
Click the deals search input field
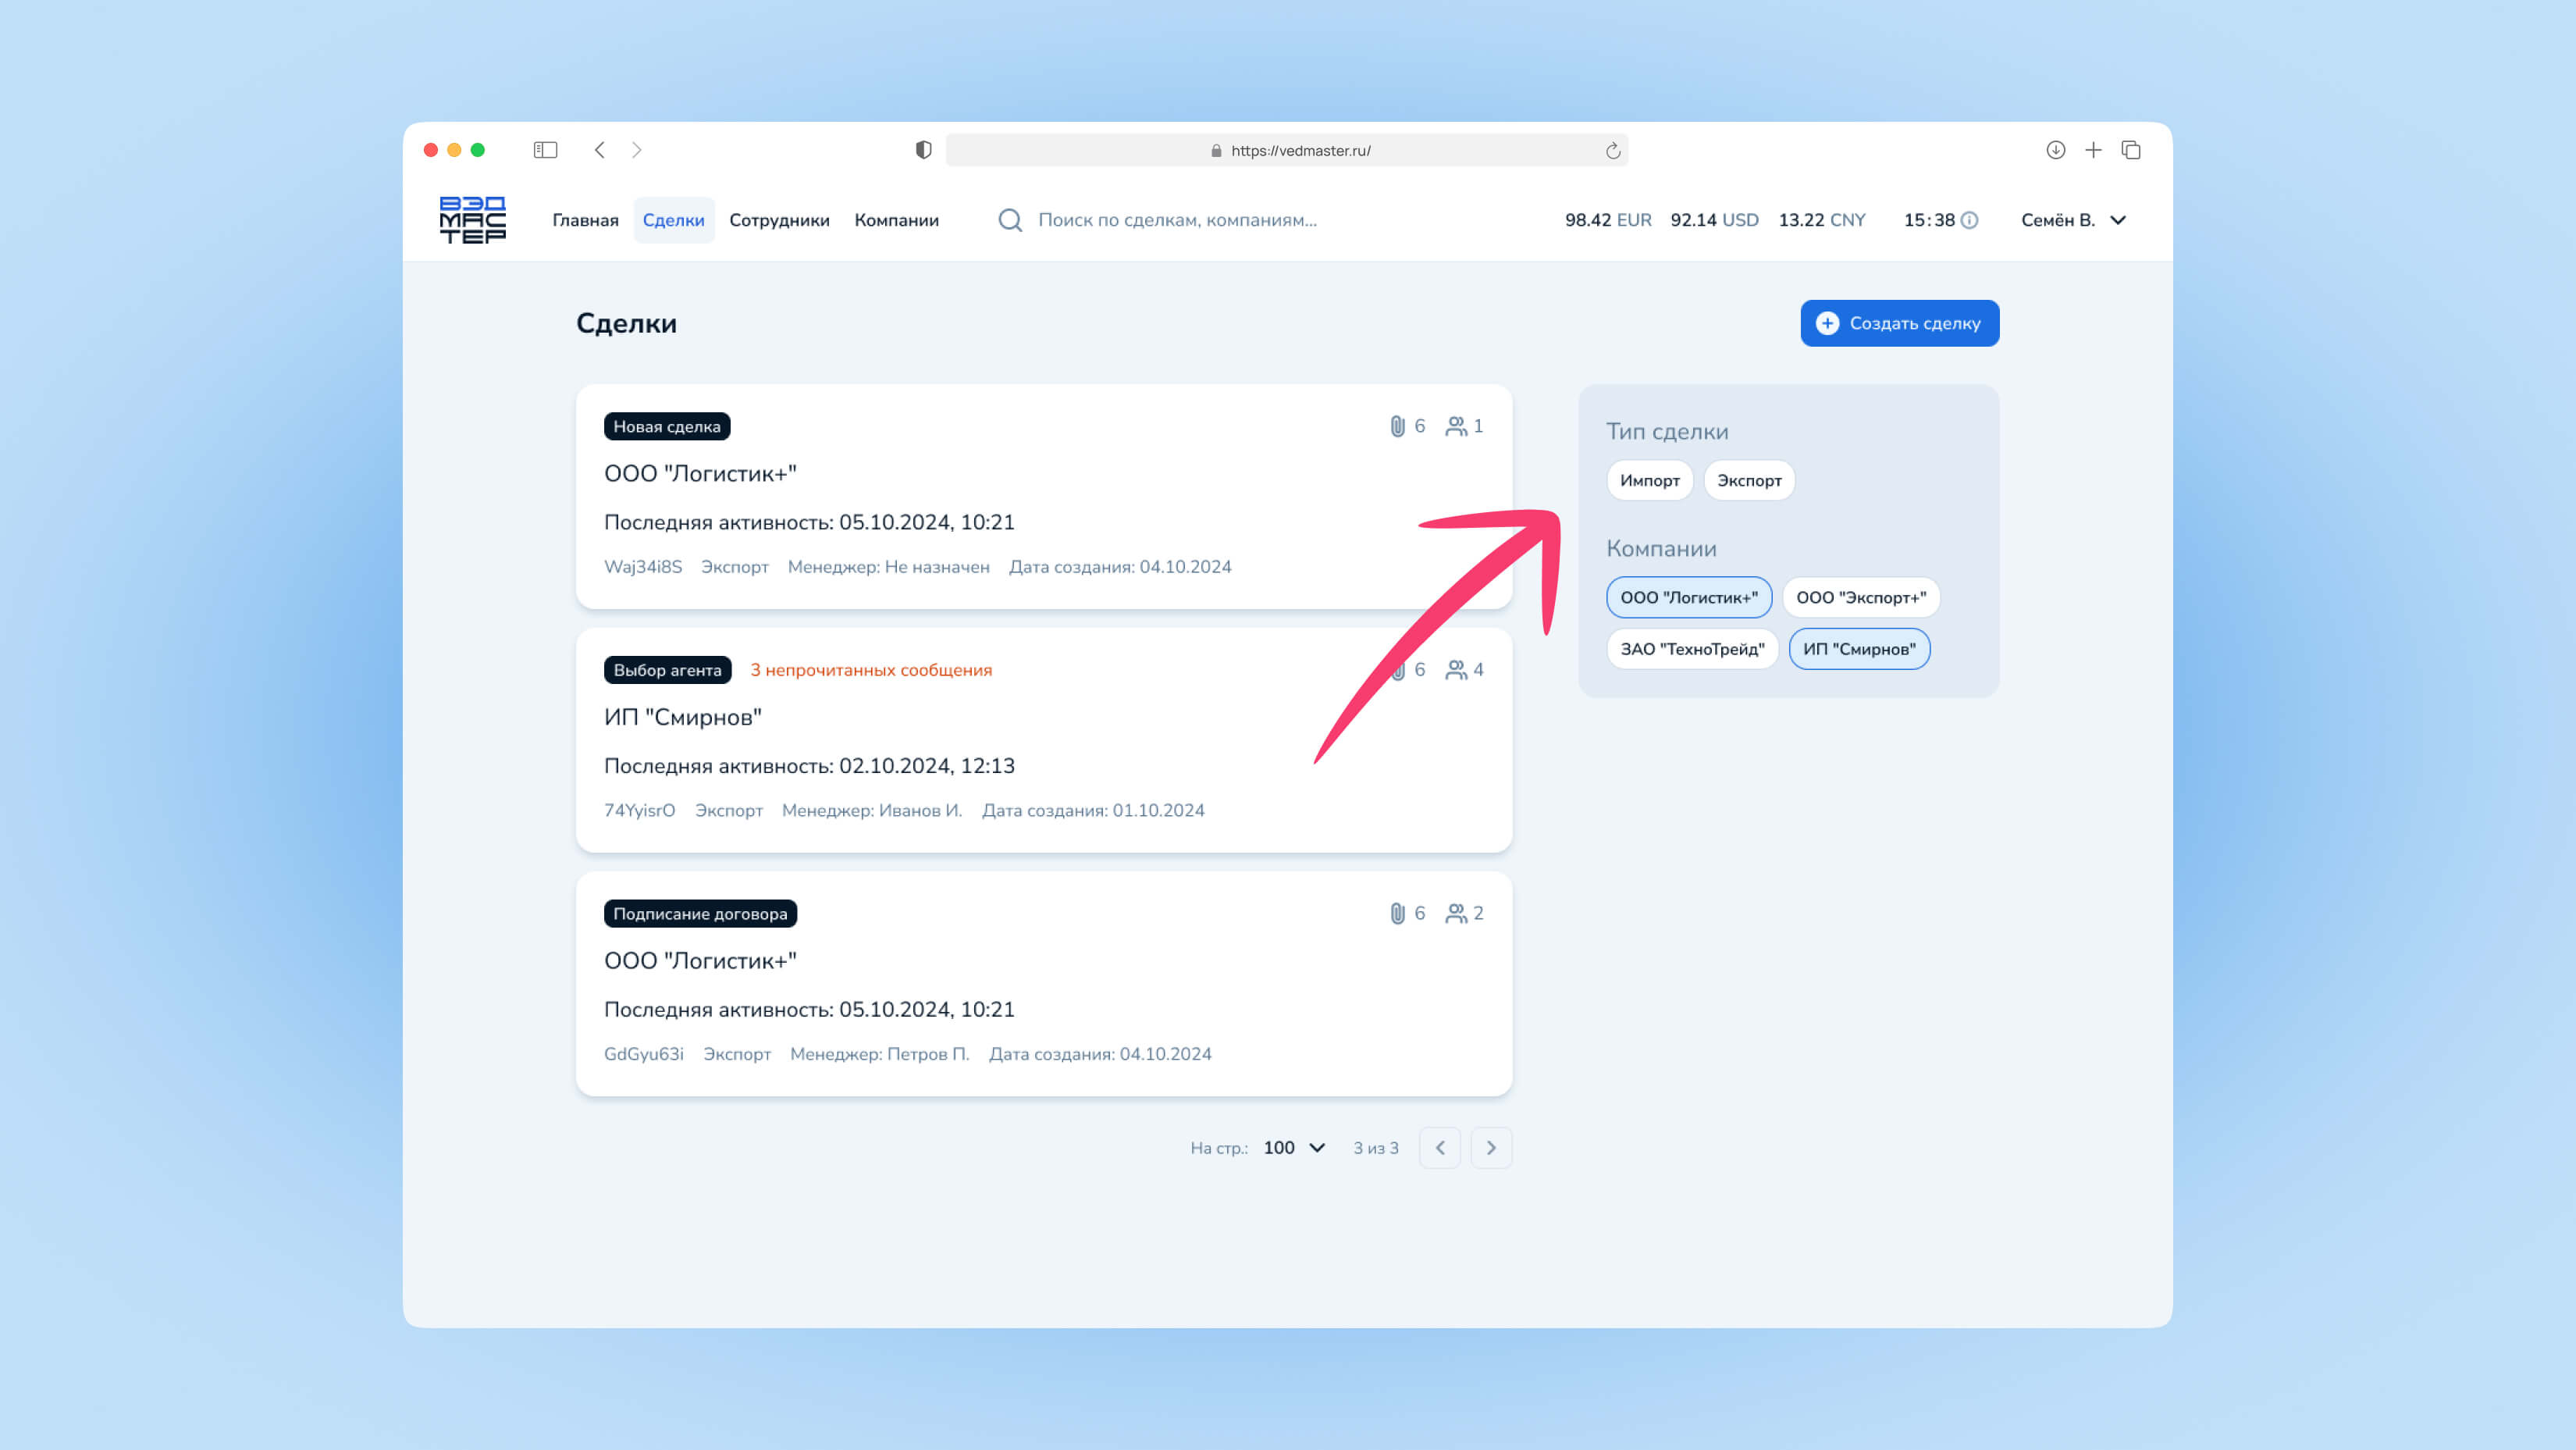[1177, 220]
